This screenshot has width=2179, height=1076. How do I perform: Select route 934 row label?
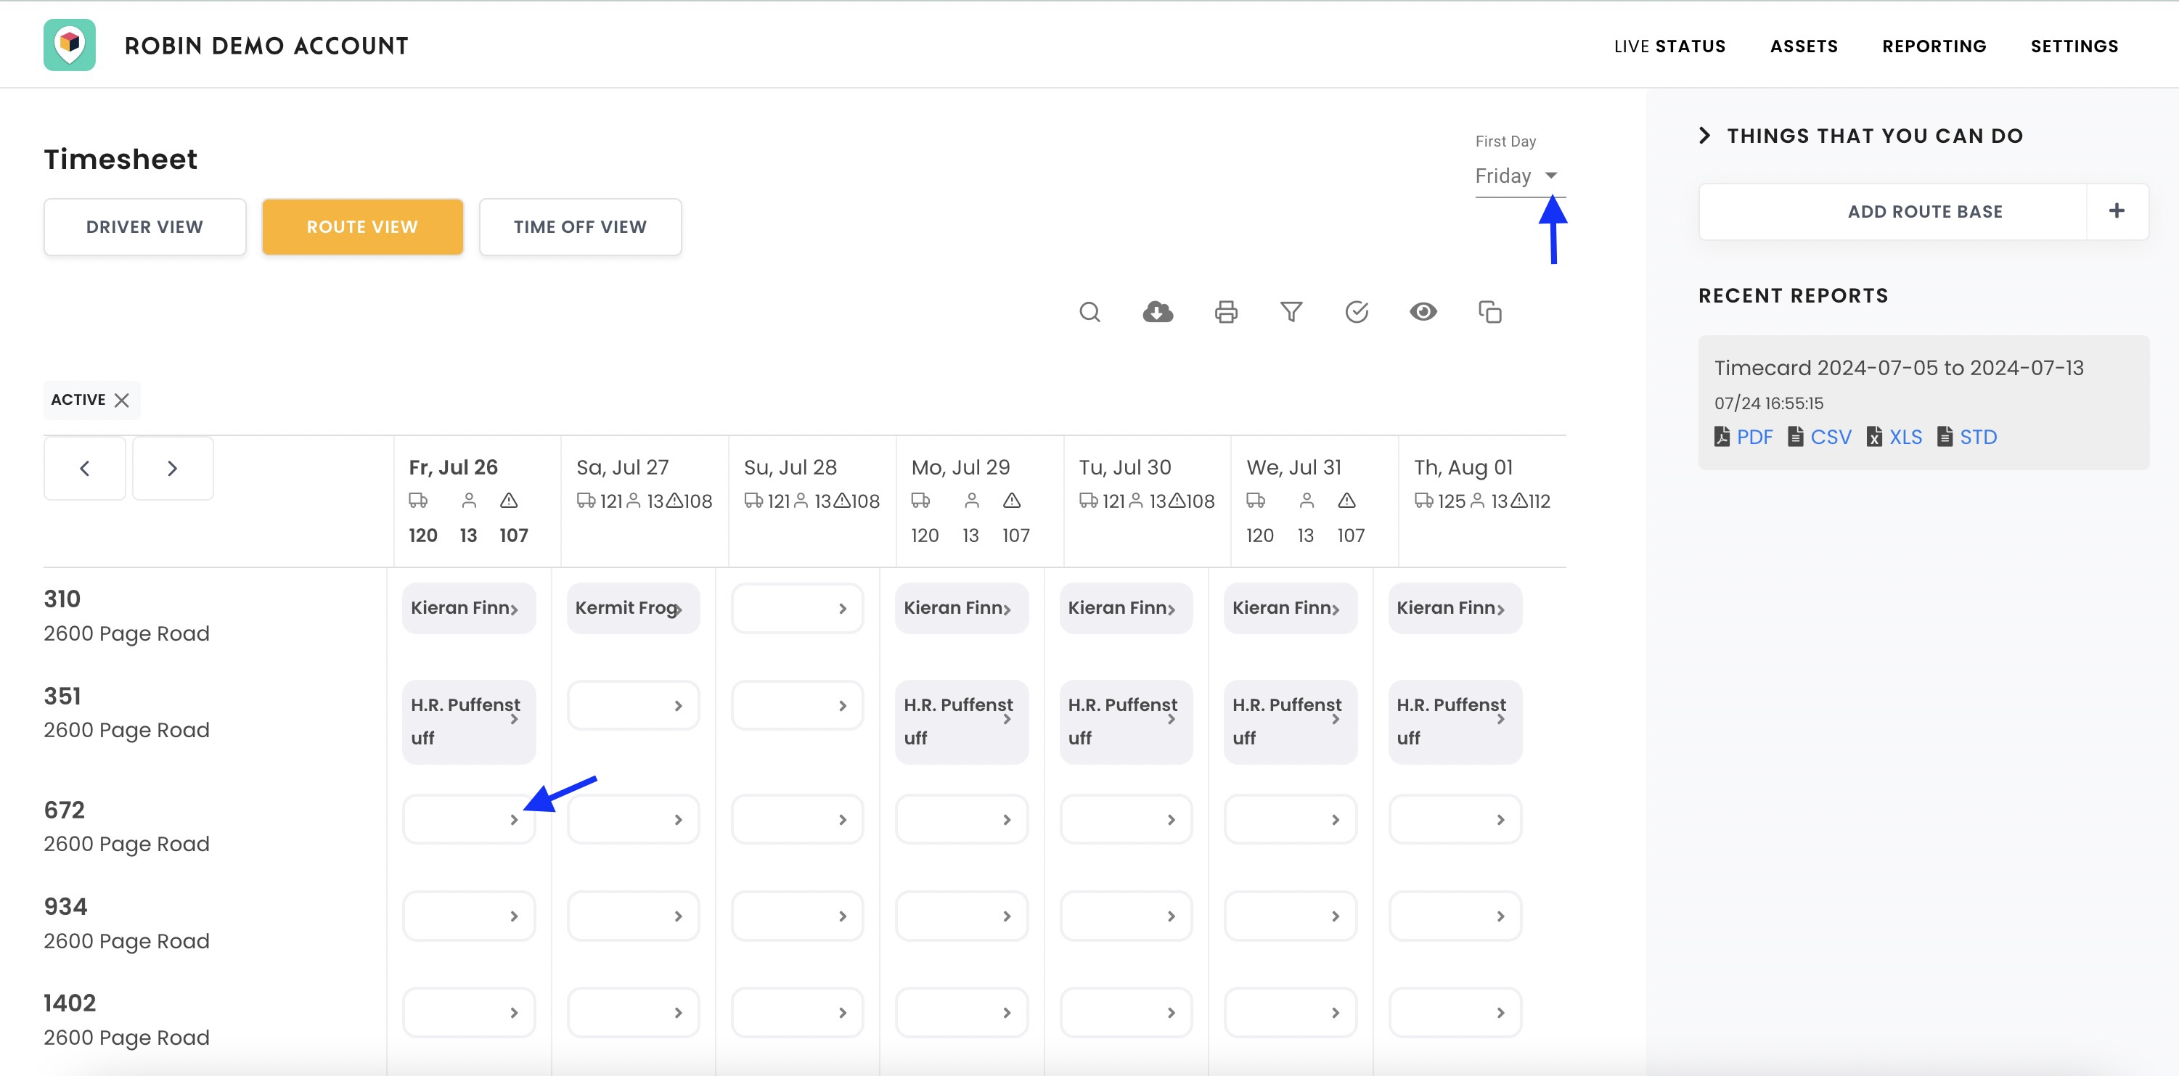127,924
